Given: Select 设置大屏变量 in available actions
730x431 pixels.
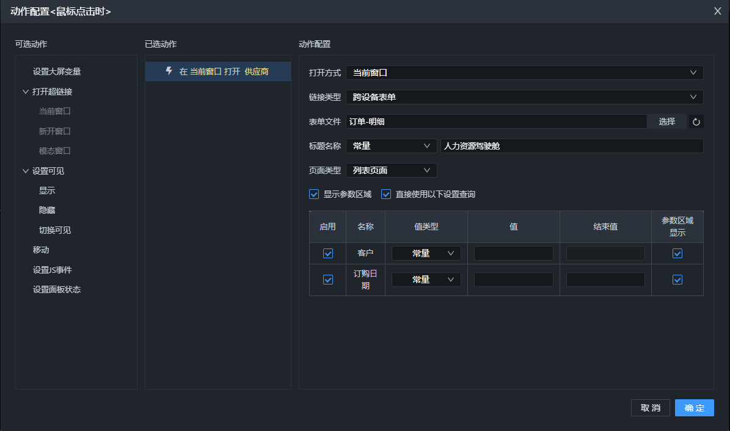Looking at the screenshot, I should coord(57,71).
